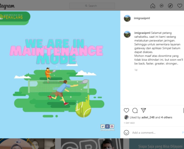Open the adiet_248 liker profile
The height and width of the screenshot is (149, 184).
coord(148,117)
